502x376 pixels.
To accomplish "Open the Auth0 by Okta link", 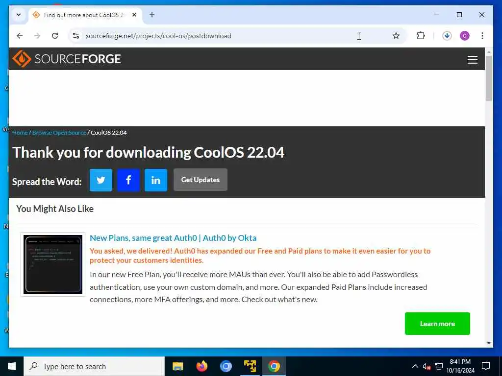I will (173, 238).
